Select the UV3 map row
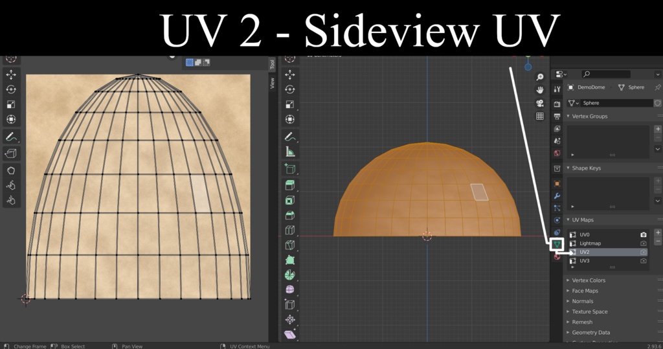663x349 pixels. click(x=608, y=261)
